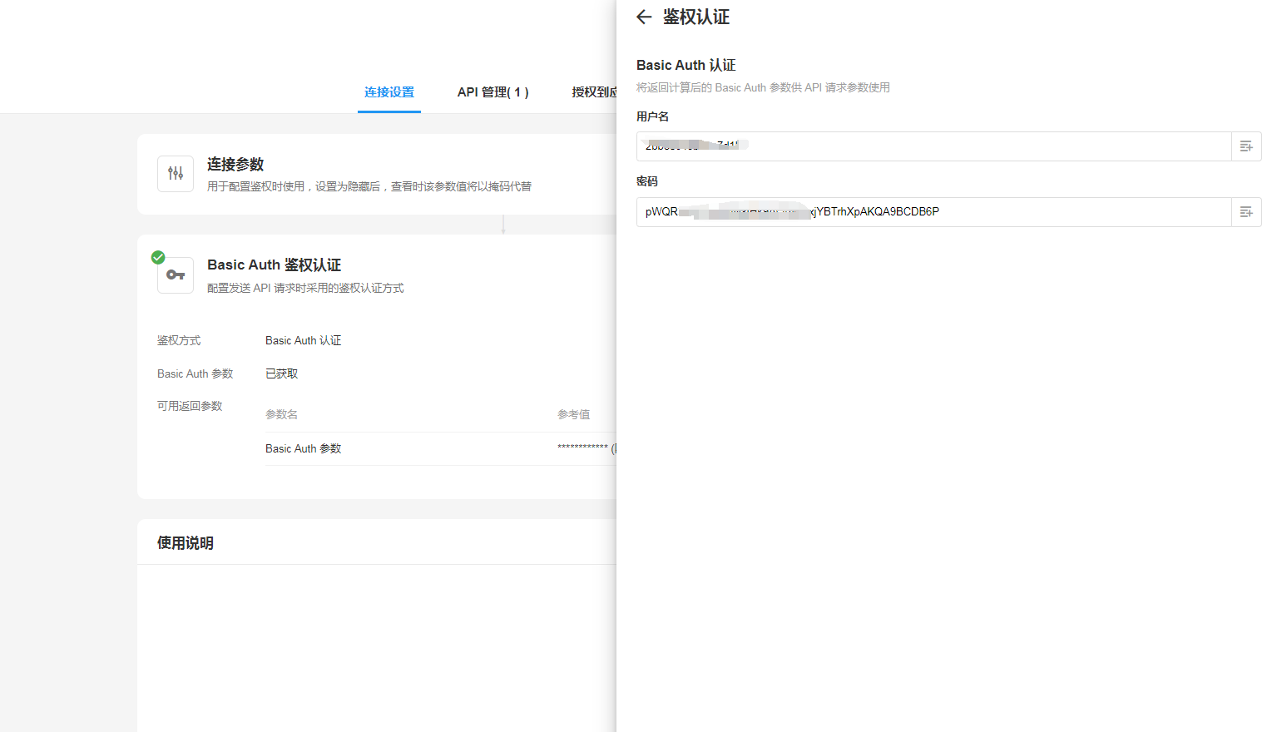Open the Basic Auth 鉴权认证 card title

(274, 265)
